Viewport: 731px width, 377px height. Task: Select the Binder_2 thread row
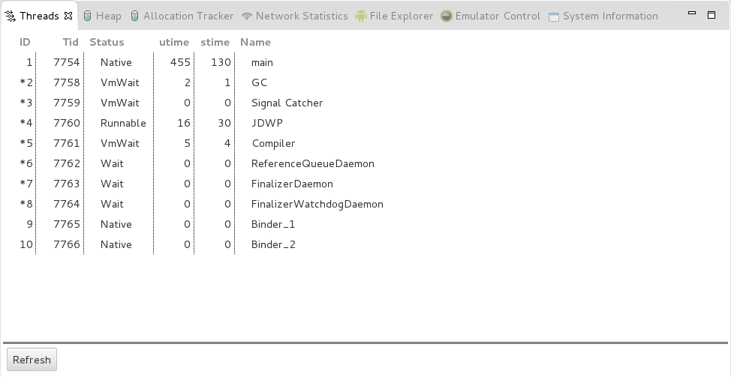365,245
